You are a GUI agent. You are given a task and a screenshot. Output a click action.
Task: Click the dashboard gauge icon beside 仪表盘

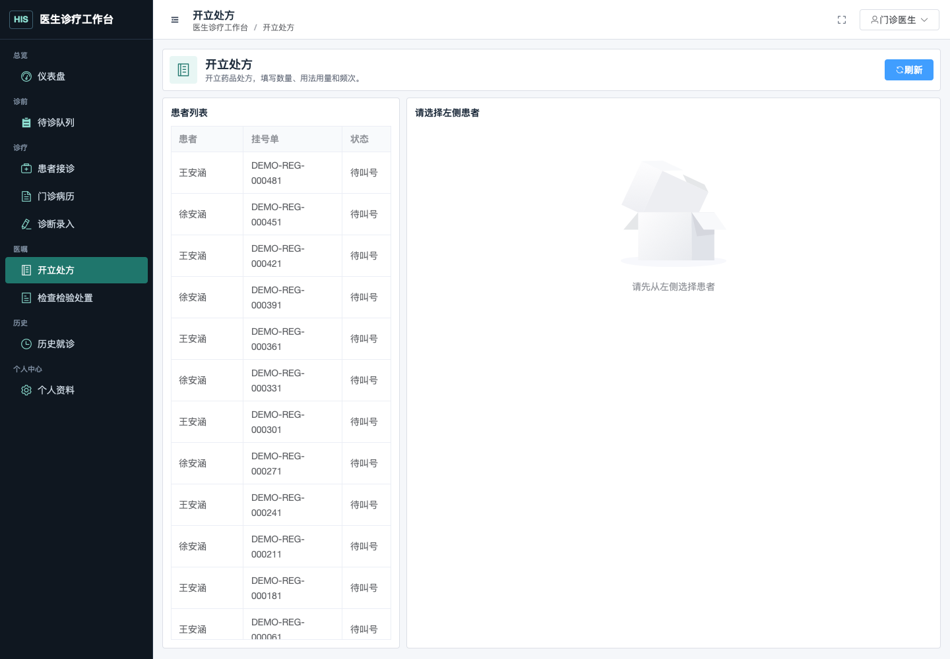click(x=26, y=76)
